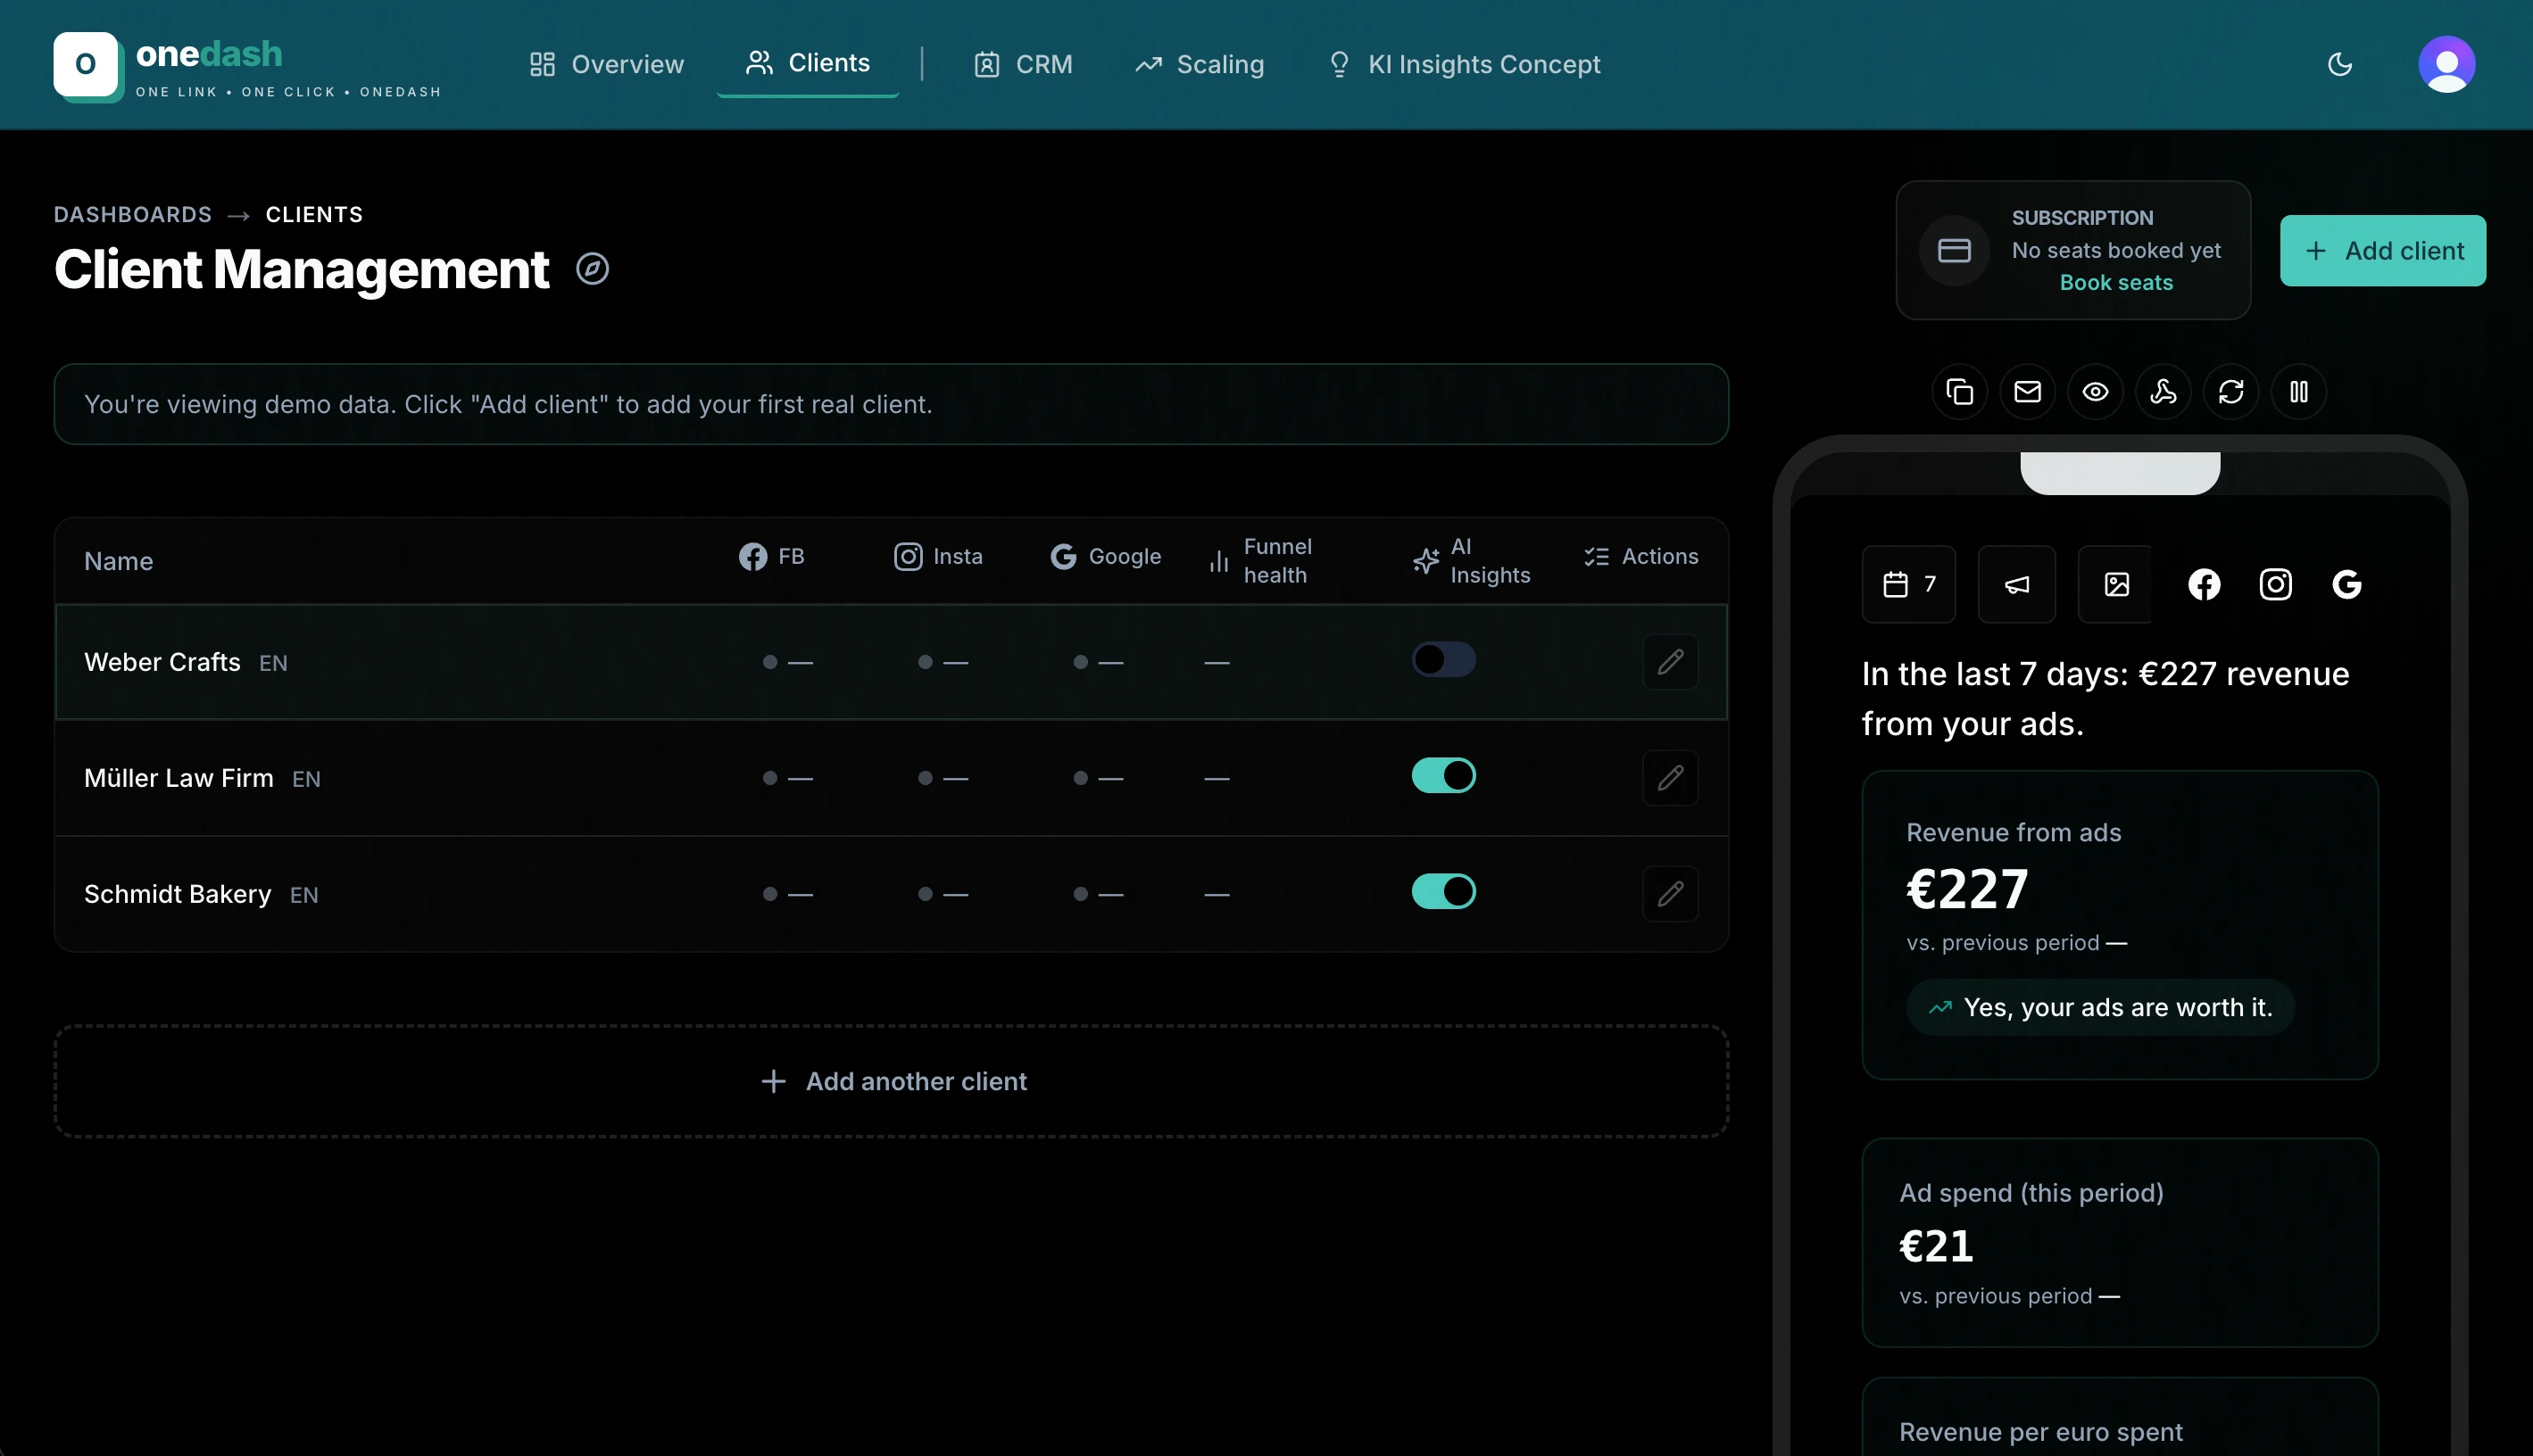Click the eye preview icon

pyautogui.click(x=2095, y=392)
